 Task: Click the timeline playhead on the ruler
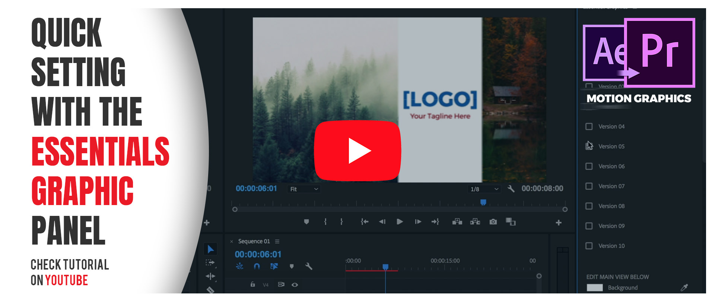click(385, 267)
